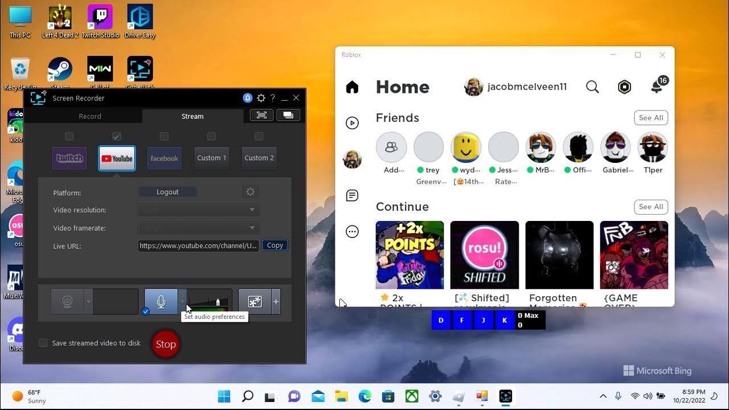Switch to the Record tab
Viewport: 729px width, 410px height.
[x=90, y=116]
